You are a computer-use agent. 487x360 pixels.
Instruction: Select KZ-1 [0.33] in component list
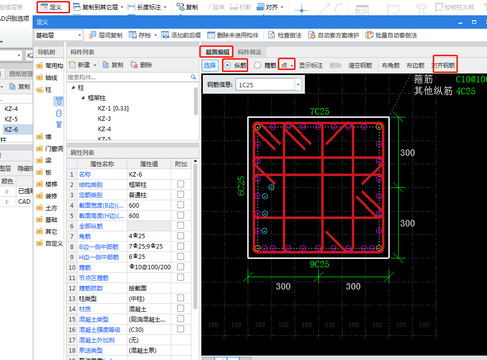(x=113, y=108)
